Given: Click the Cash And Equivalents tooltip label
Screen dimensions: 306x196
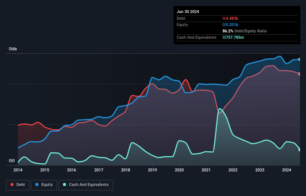Looking at the screenshot, I should 196,37.
